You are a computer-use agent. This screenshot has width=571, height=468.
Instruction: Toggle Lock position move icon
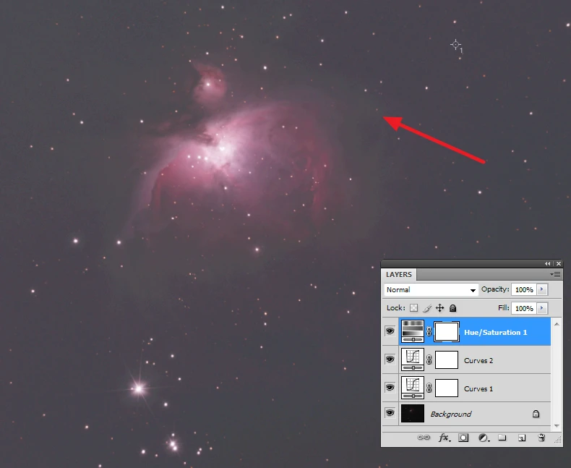[x=440, y=308]
